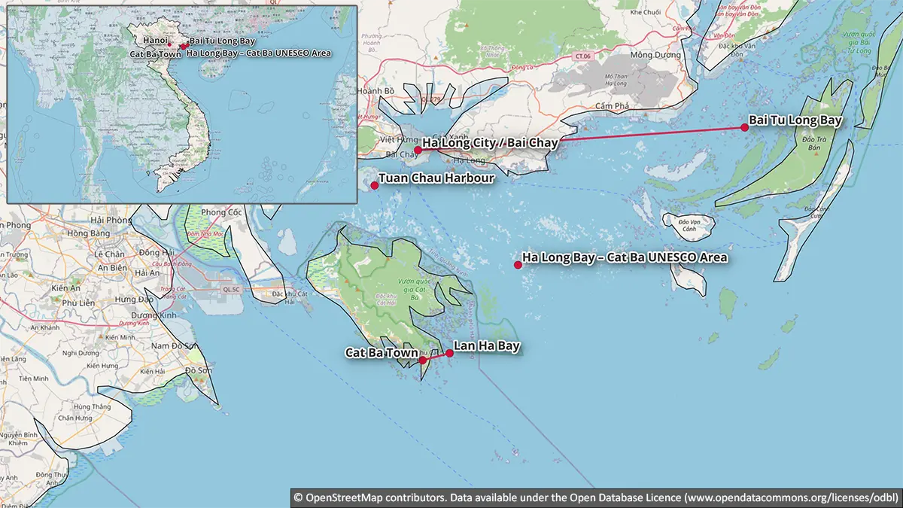This screenshot has height=508, width=903.
Task: Click the 'Kiến An' place name
Action: click(x=64, y=287)
